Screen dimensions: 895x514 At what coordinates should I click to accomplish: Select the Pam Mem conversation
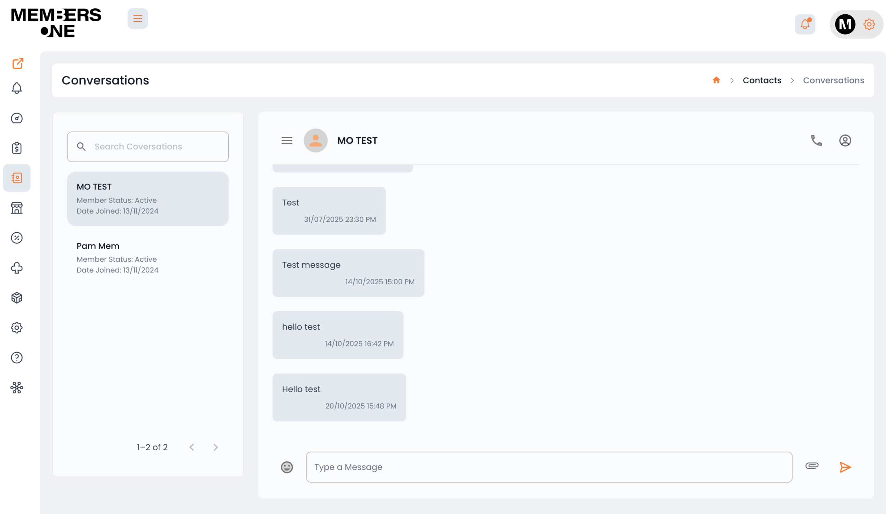(x=148, y=258)
